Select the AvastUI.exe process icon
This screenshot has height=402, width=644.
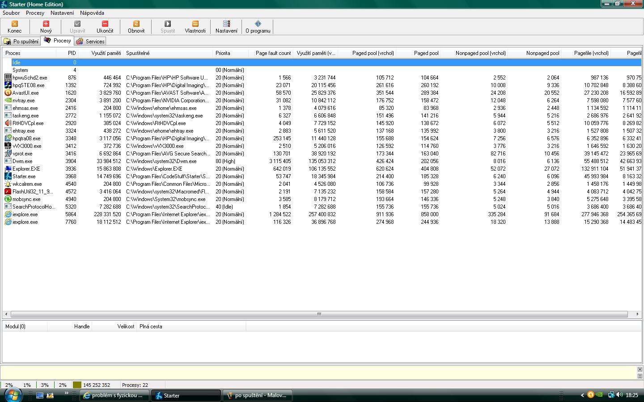tap(8, 93)
